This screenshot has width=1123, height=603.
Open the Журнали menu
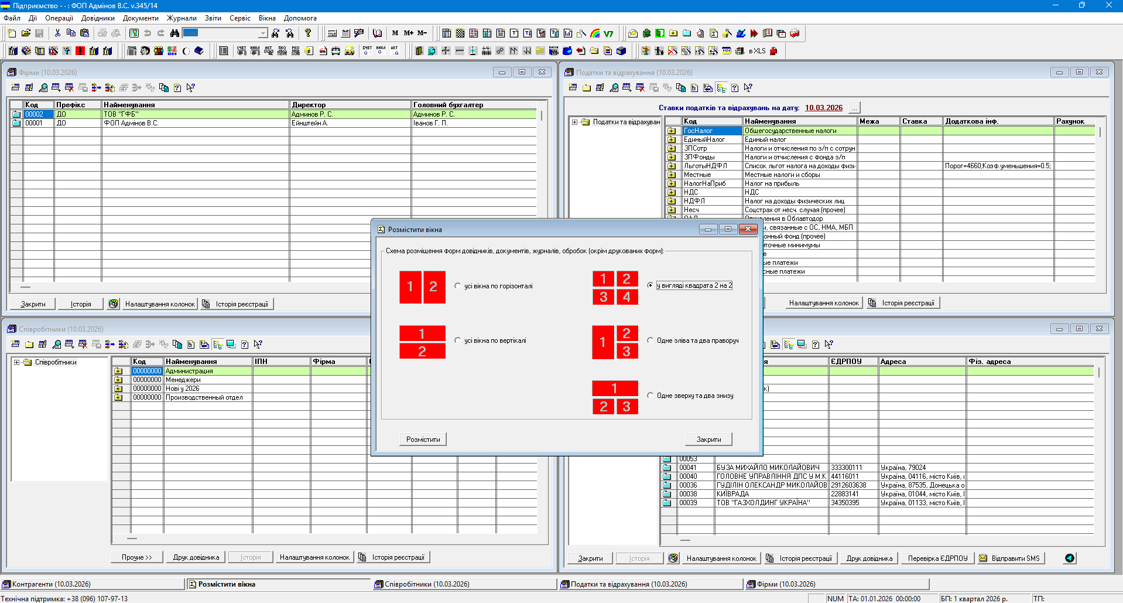(182, 18)
